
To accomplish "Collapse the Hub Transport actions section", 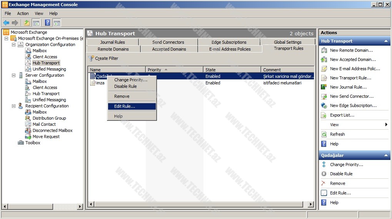I will coord(386,41).
